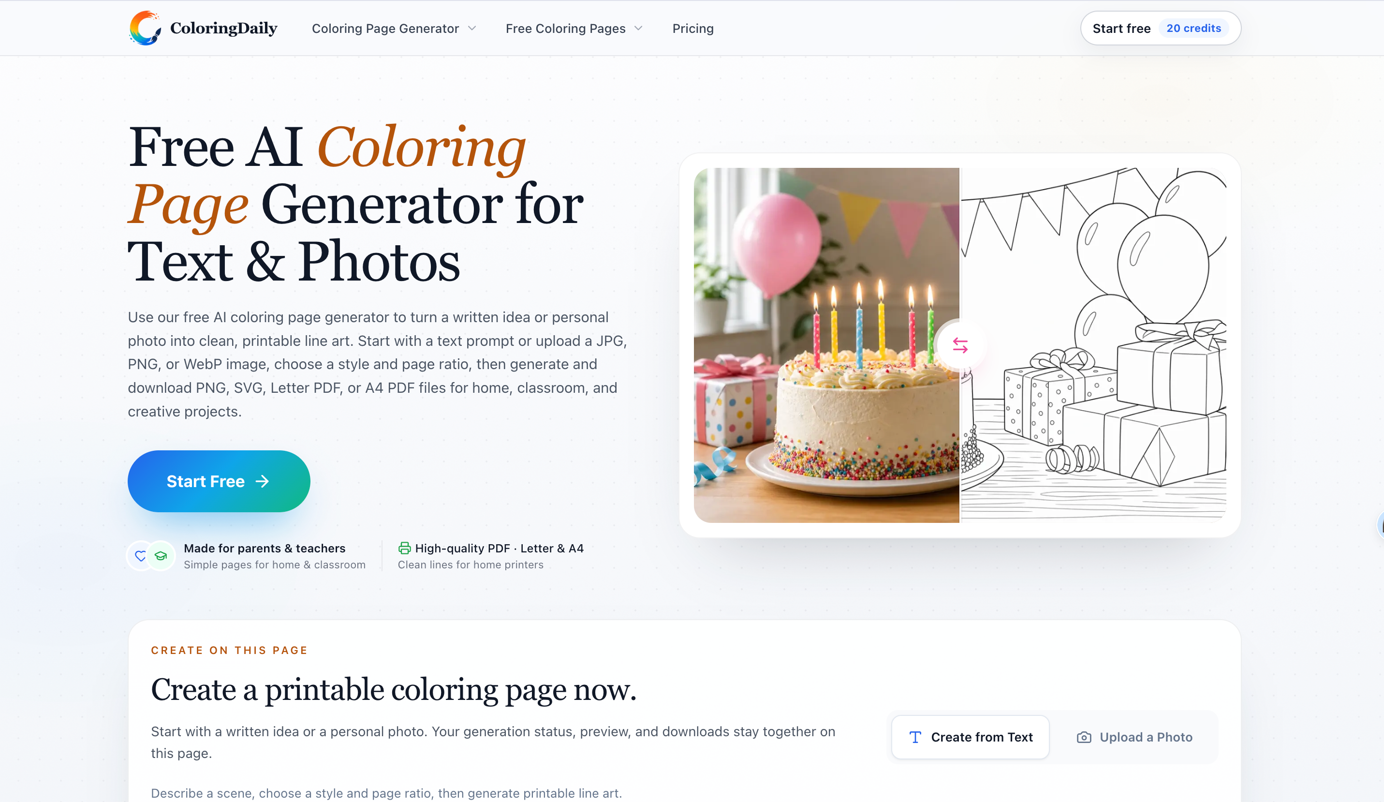Screen dimensions: 1384x802
Task: Switch to Upload a Photo mode
Action: click(x=1134, y=737)
